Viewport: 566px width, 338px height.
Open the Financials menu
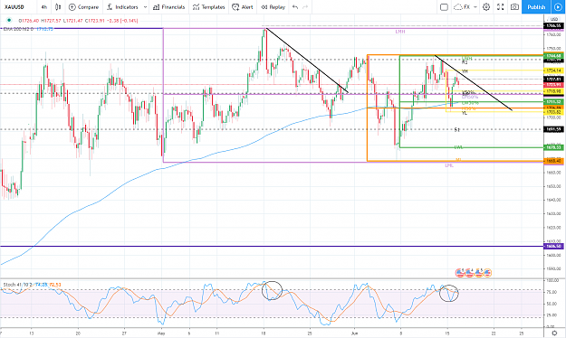(169, 7)
